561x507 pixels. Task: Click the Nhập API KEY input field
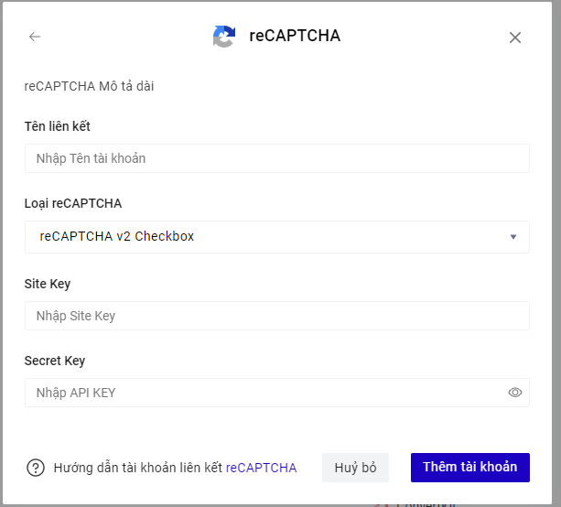coord(265,393)
